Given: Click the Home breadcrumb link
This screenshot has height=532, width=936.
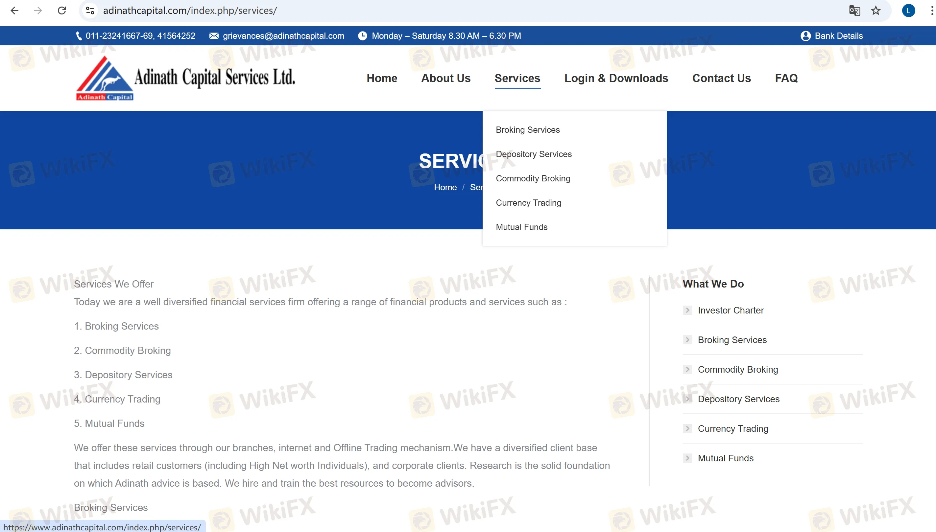Looking at the screenshot, I should click(x=445, y=187).
